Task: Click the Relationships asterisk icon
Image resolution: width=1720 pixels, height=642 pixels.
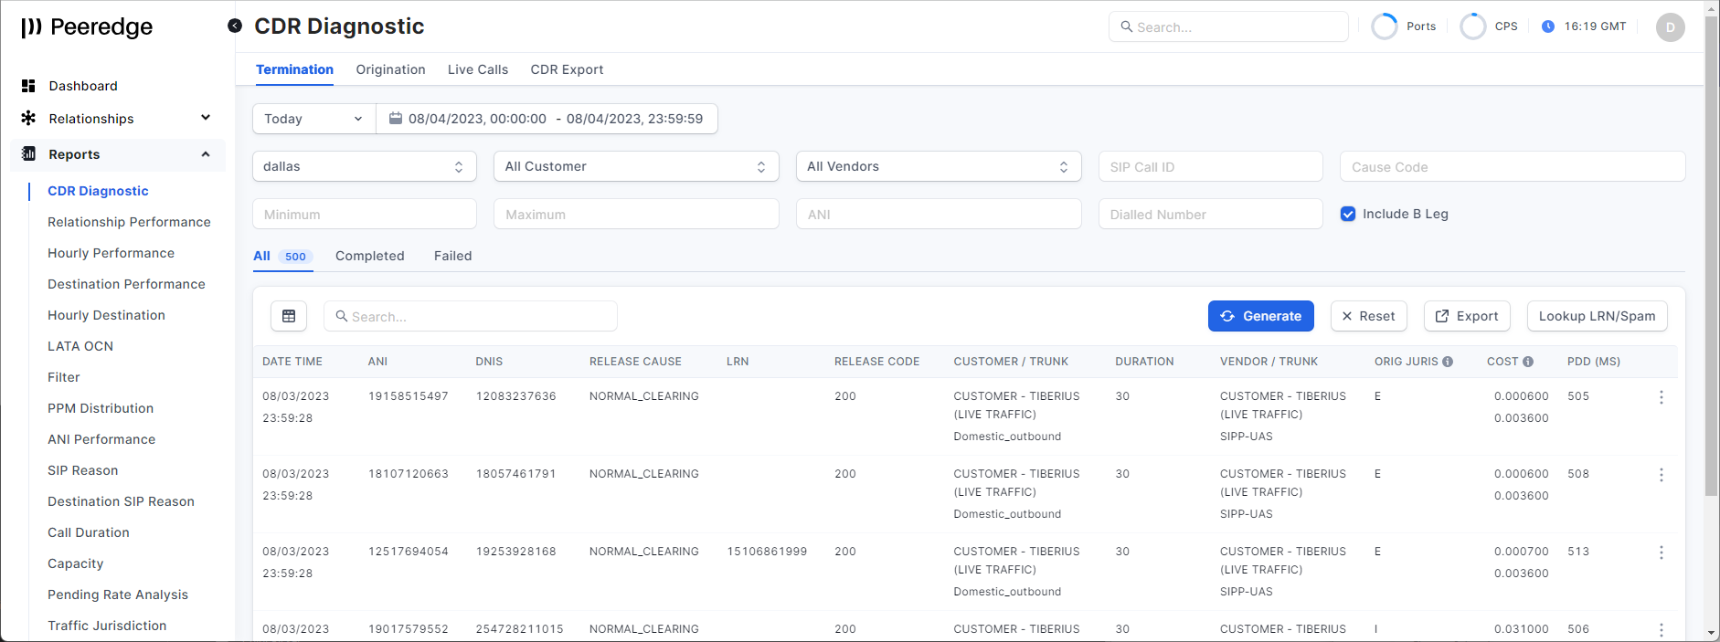Action: pyautogui.click(x=28, y=118)
